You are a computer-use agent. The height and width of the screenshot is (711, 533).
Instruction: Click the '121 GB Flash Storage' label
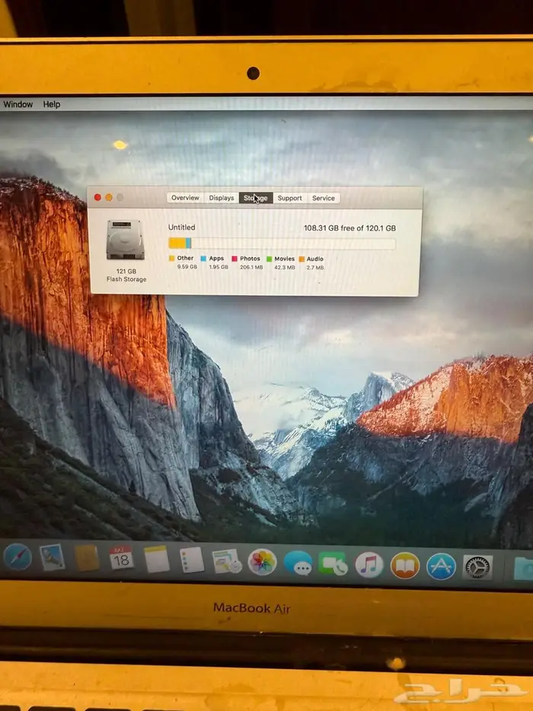[x=126, y=275]
